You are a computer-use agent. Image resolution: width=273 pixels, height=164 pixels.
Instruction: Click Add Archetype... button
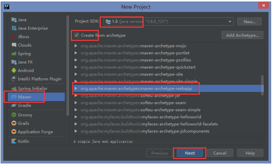pos(242,35)
